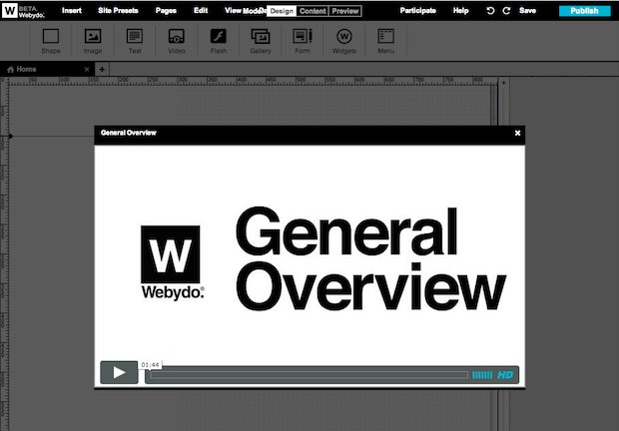The width and height of the screenshot is (619, 431).
Task: Click the Webydo logo in the video
Action: click(x=172, y=263)
